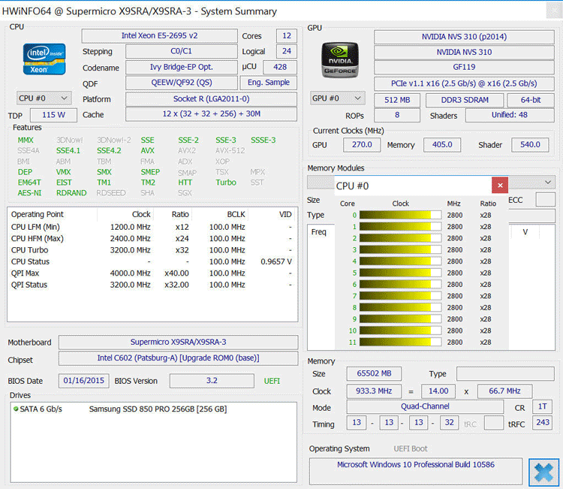The width and height of the screenshot is (563, 489).
Task: Click the Socket R (LGA2011-0) platform field
Action: click(211, 99)
